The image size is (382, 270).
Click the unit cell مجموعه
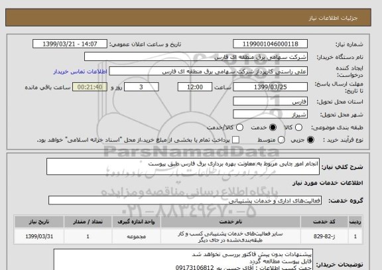pyautogui.click(x=136, y=236)
